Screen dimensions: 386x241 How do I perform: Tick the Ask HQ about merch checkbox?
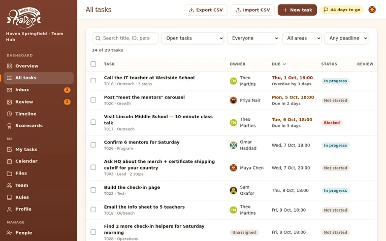[x=93, y=167]
